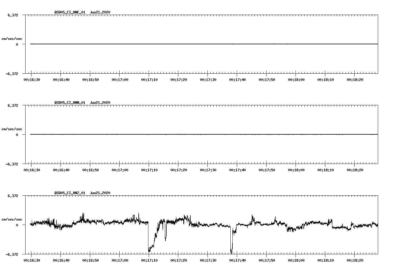Image resolution: width=399 pixels, height=271 pixels.
Task: Click the 0 axis value of HNZ plot
Action: (x=17, y=225)
